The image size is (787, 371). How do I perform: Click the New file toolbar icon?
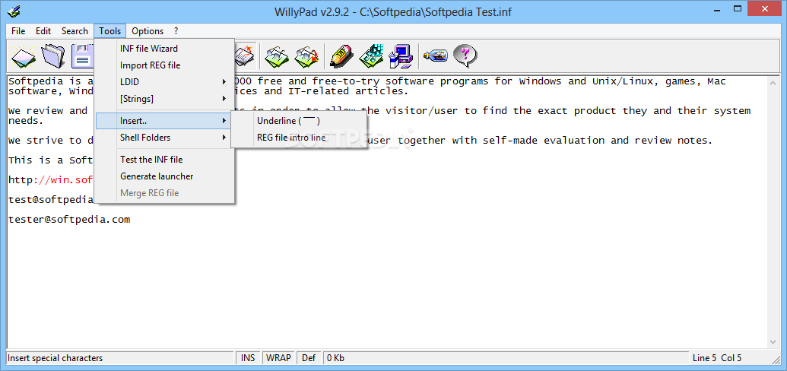23,55
